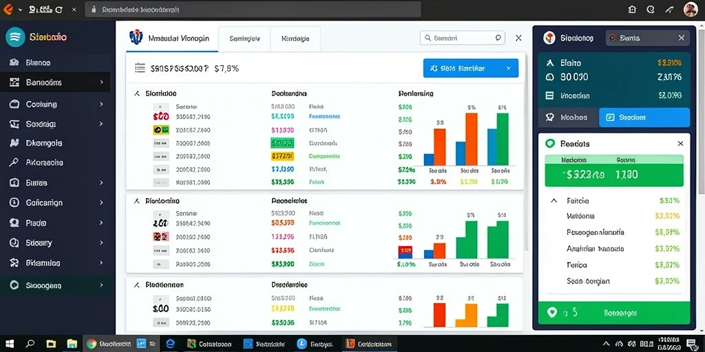
Task: Expand the highlighted Bianocüms sidebar chevron
Action: click(102, 82)
